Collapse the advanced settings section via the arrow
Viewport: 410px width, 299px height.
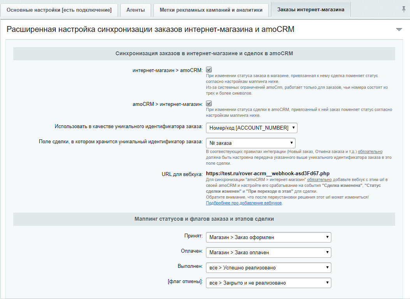tap(399, 29)
